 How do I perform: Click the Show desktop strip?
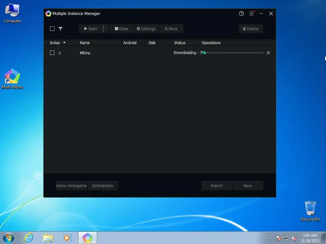(324, 238)
